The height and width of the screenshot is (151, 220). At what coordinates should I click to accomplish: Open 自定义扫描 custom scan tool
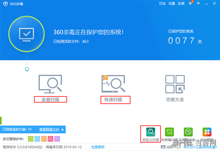tap(151, 134)
